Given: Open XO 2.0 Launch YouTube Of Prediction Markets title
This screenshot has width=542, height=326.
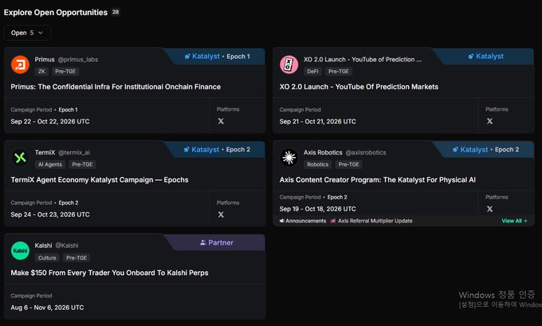Looking at the screenshot, I should [x=359, y=87].
